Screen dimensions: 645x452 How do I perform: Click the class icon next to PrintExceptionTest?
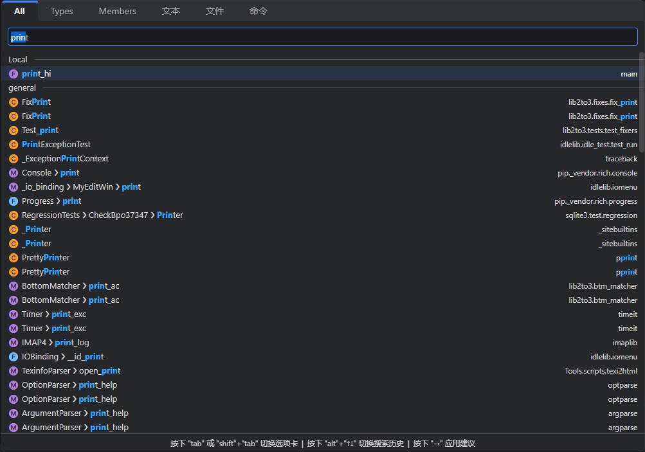click(x=13, y=144)
